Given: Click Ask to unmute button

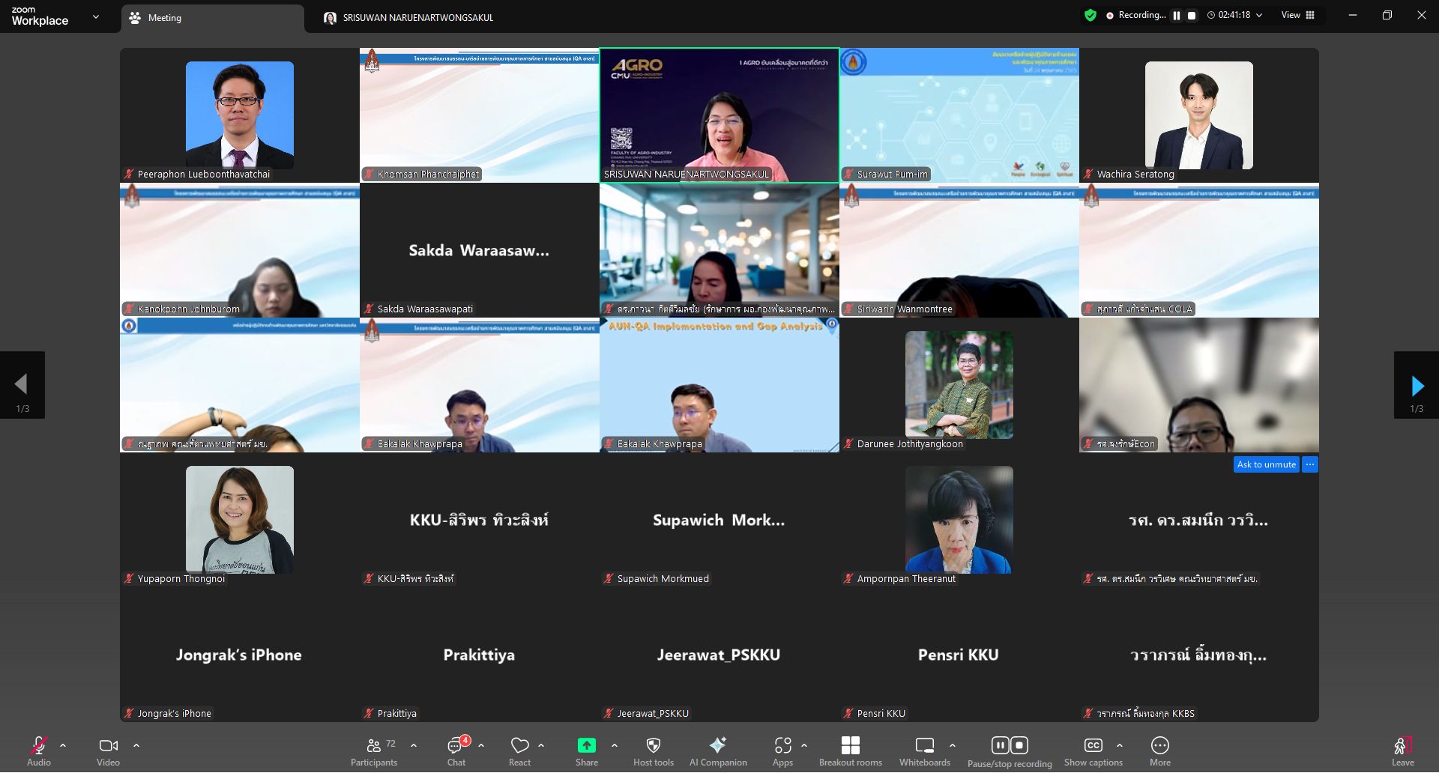Looking at the screenshot, I should coord(1266,464).
